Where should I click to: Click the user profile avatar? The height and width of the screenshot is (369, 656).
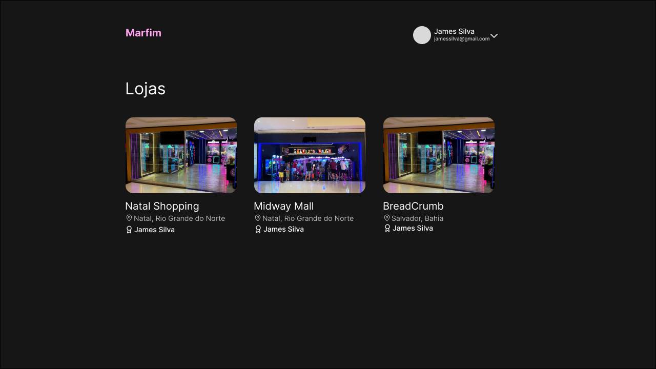(x=422, y=35)
